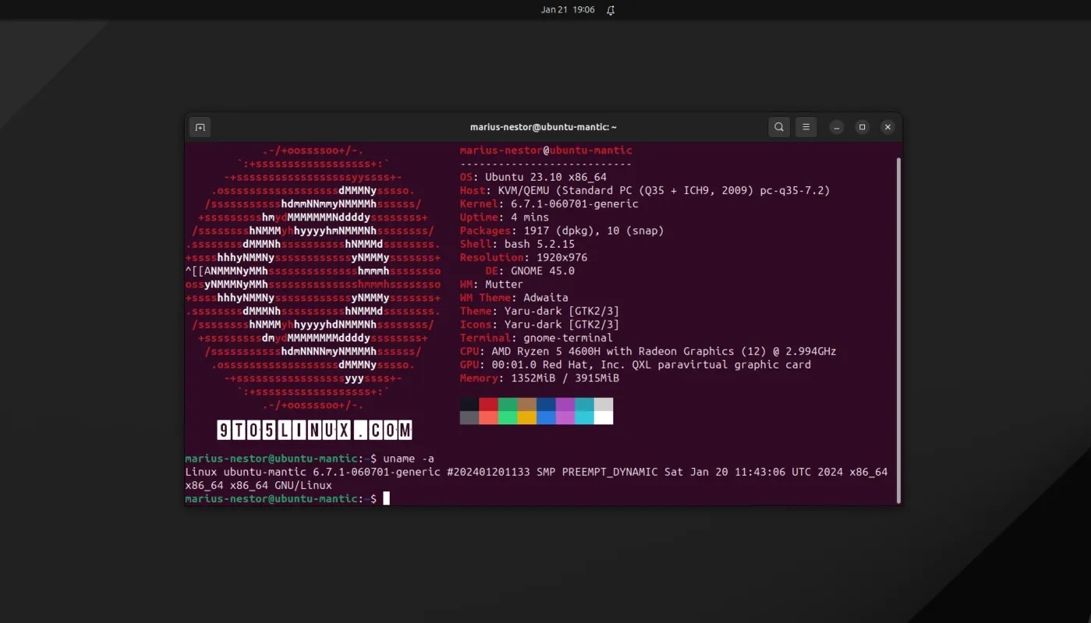The width and height of the screenshot is (1091, 623).
Task: Open the notifications bell in top bar
Action: (x=611, y=10)
